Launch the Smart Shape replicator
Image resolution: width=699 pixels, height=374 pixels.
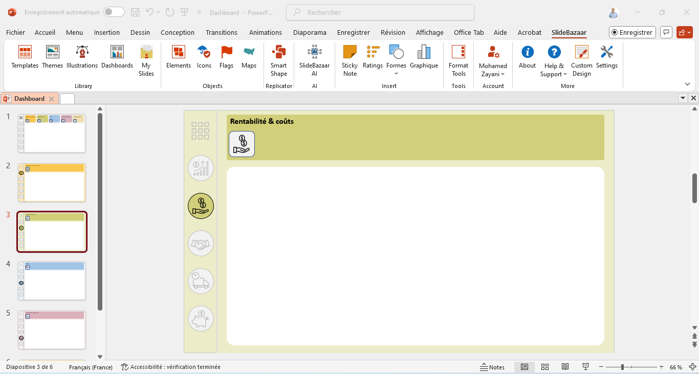pos(278,60)
